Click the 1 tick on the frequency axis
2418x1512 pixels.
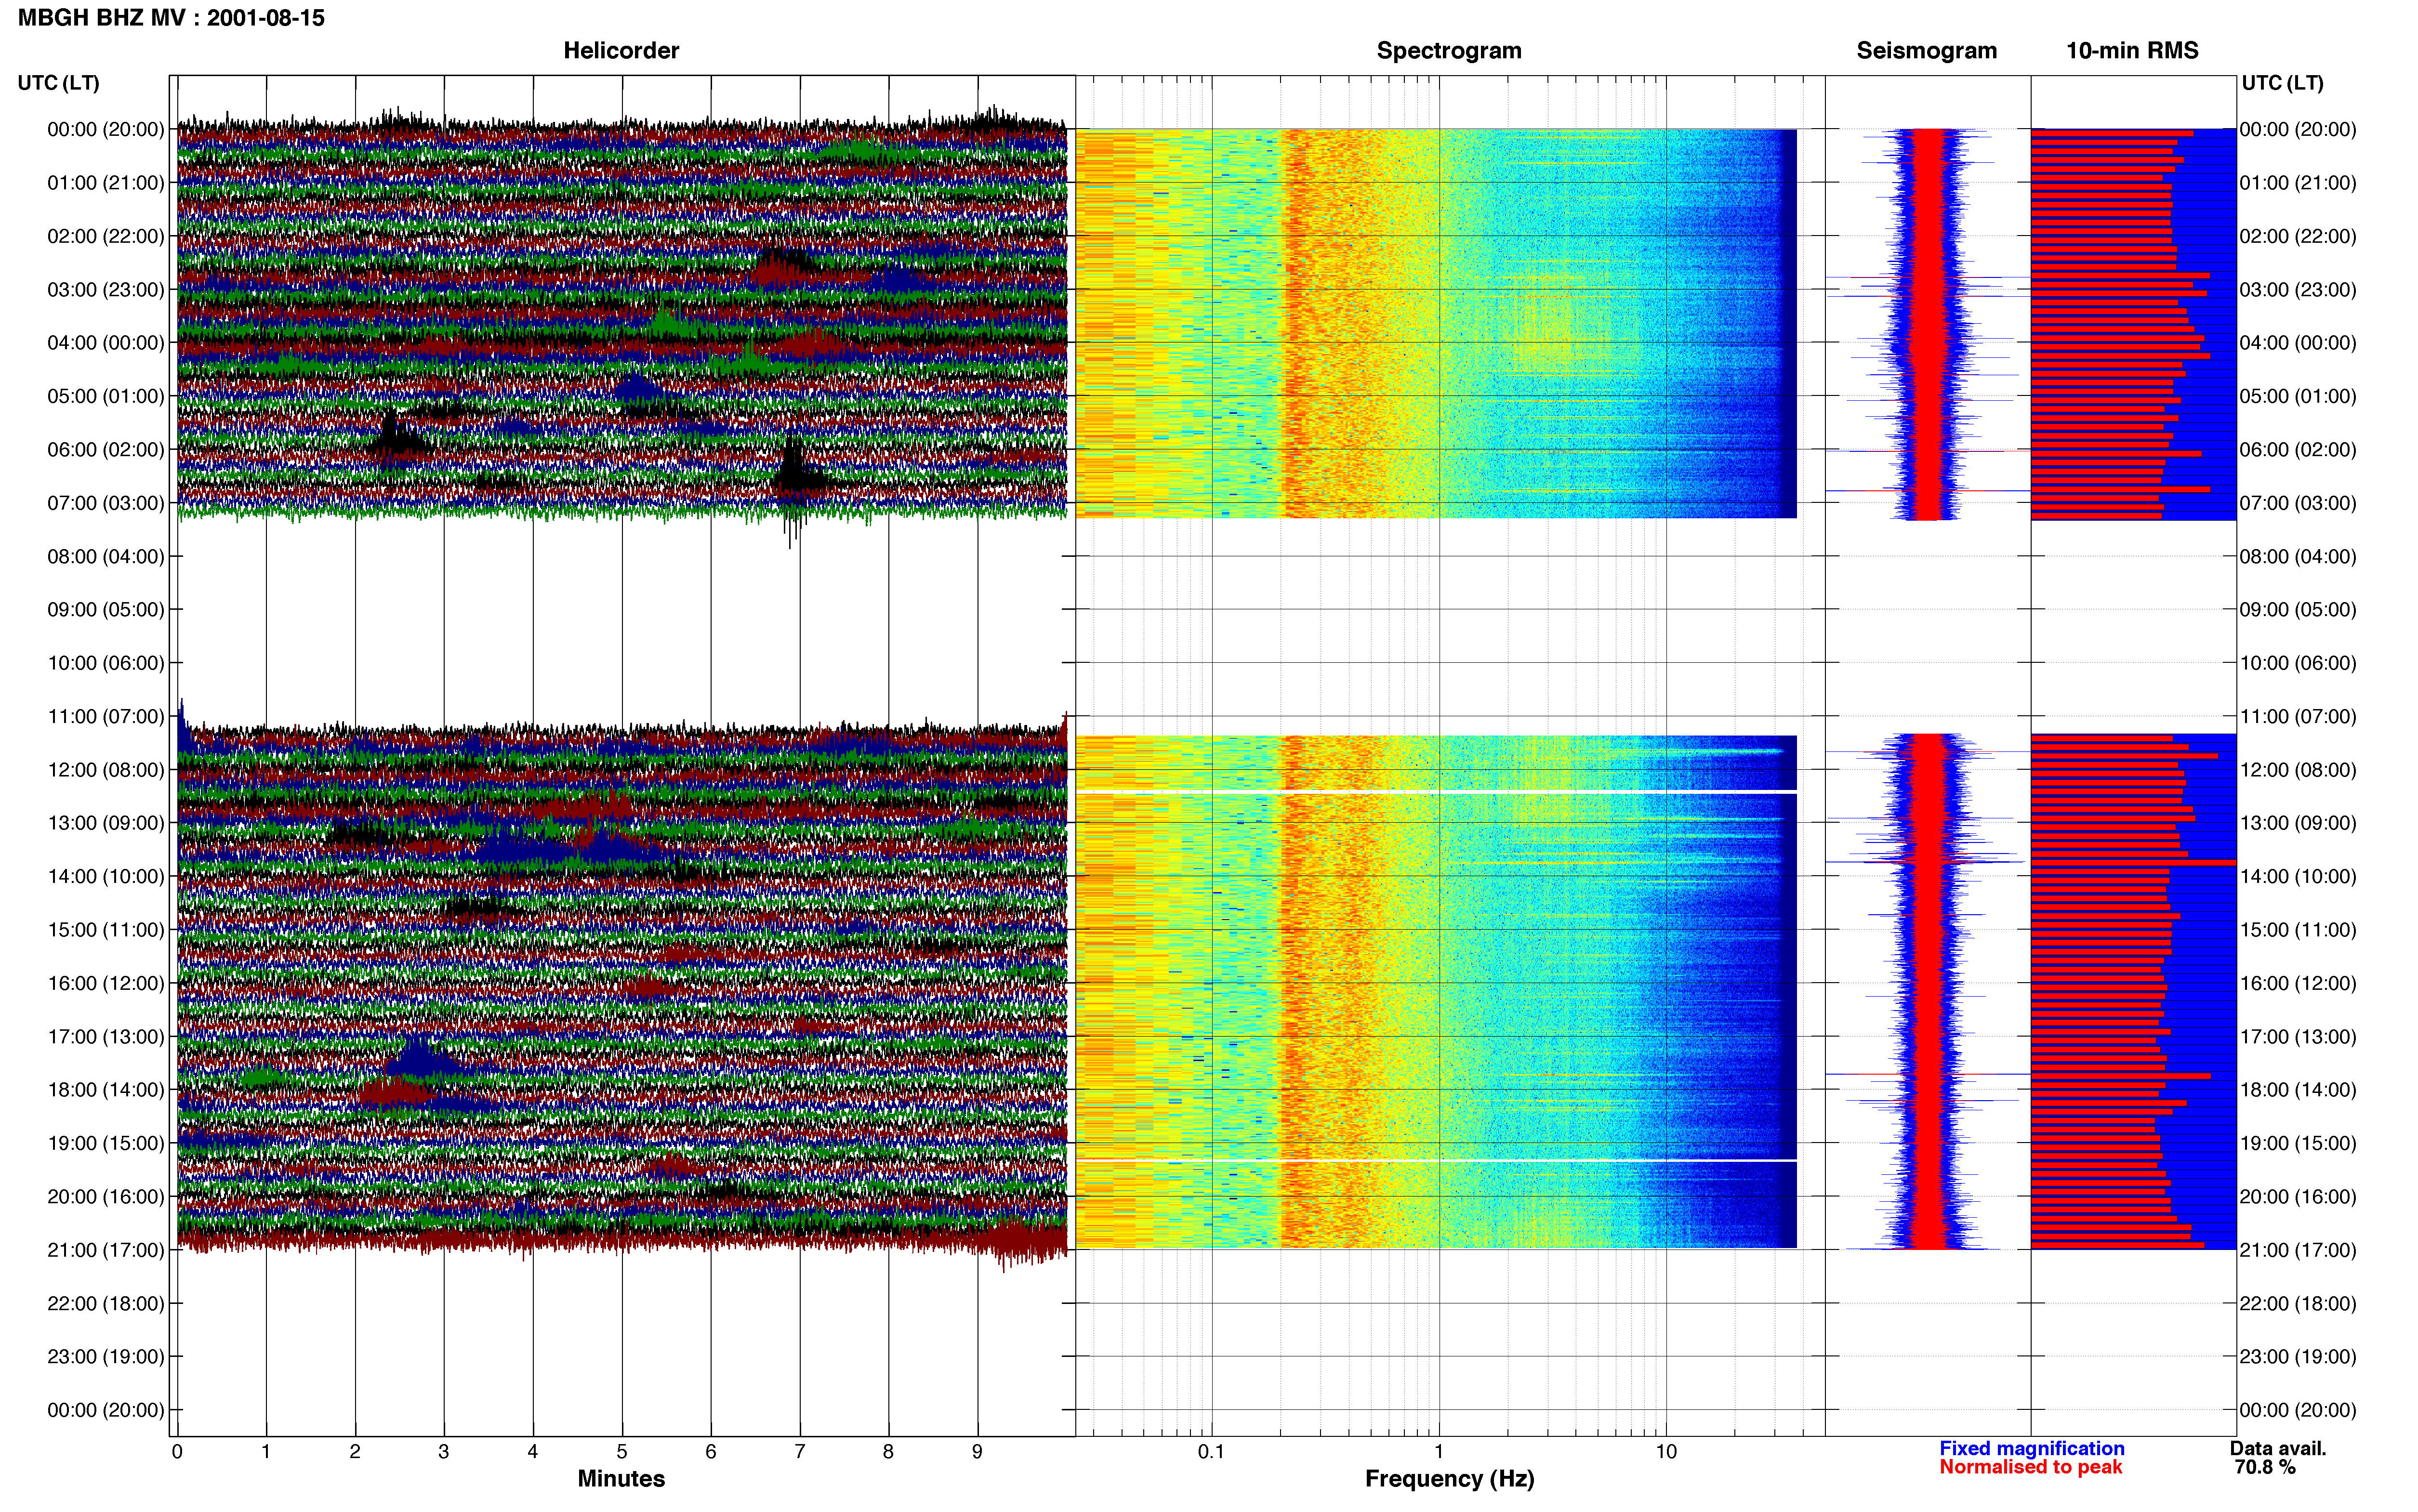click(1439, 1451)
